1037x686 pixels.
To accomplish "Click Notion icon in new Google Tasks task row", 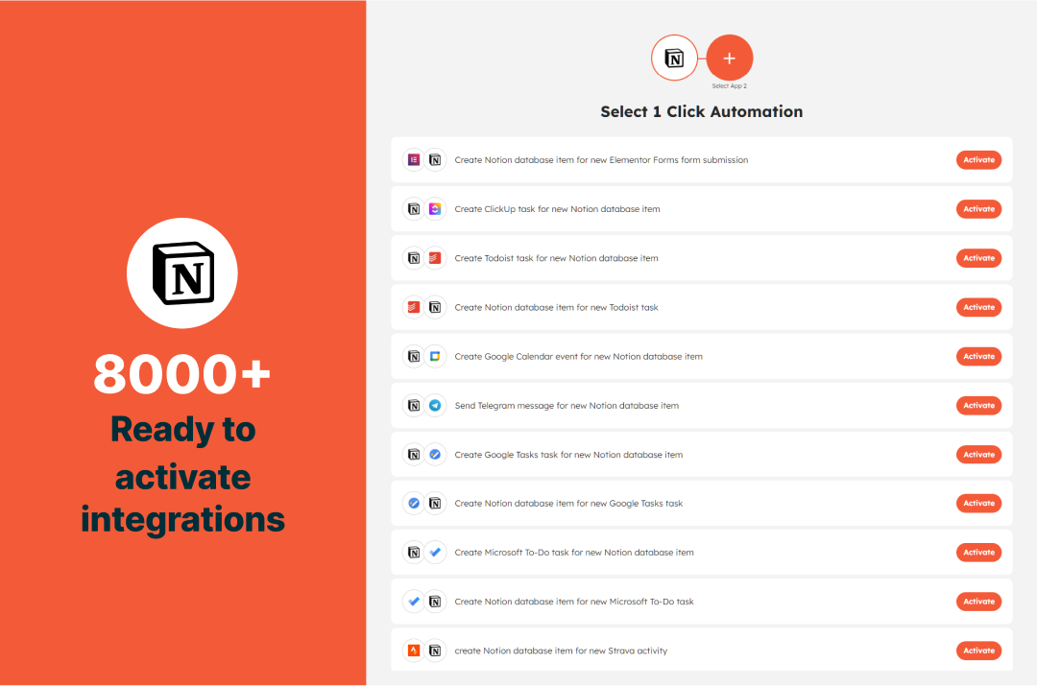I will [x=435, y=504].
